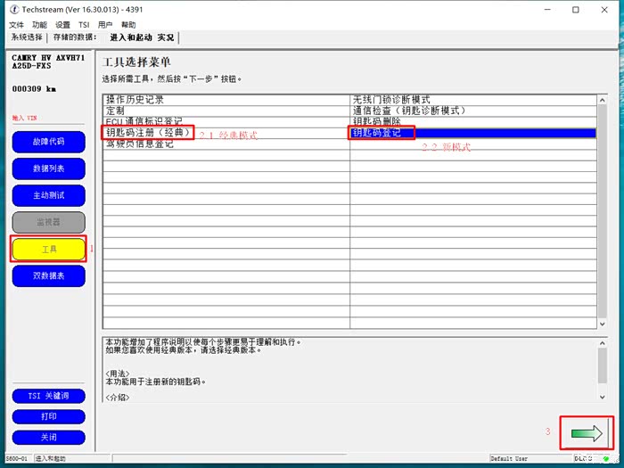Open the 双数据表 view
This screenshot has height=468, width=624.
point(48,276)
